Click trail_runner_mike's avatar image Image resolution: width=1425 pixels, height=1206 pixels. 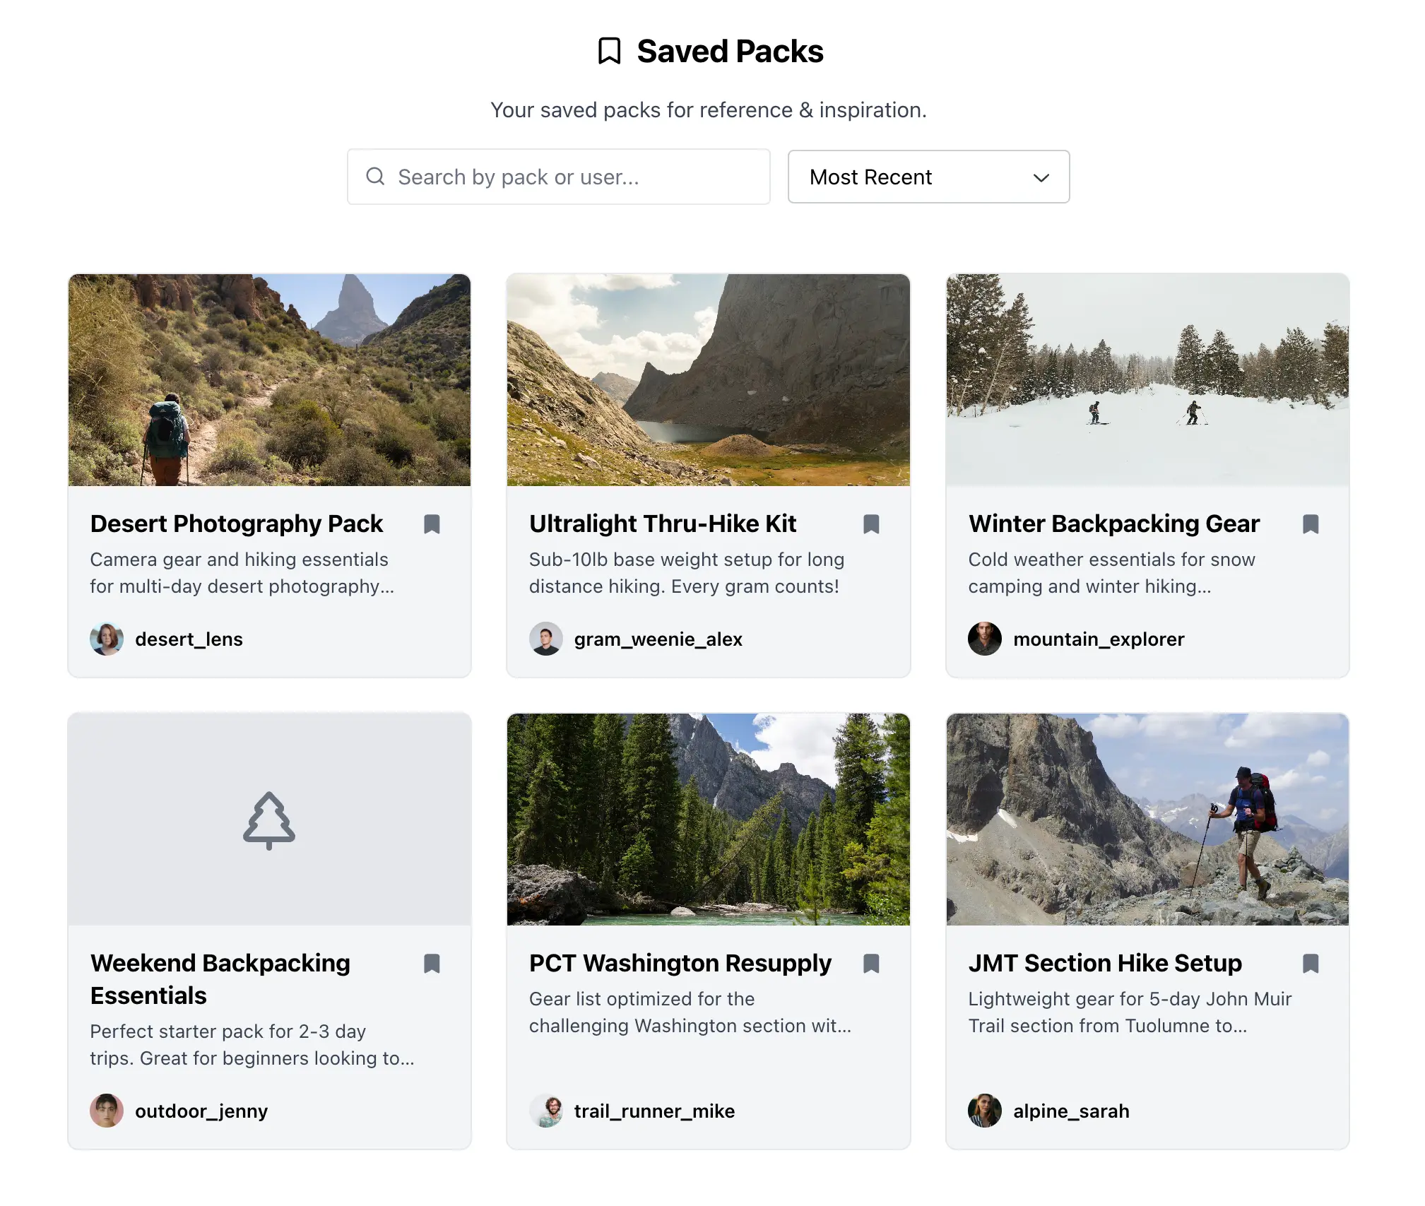[x=546, y=1111]
